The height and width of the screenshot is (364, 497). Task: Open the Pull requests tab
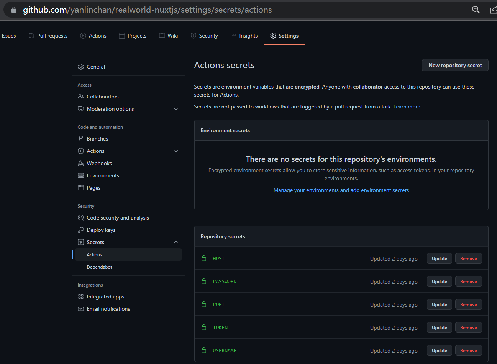tap(48, 36)
